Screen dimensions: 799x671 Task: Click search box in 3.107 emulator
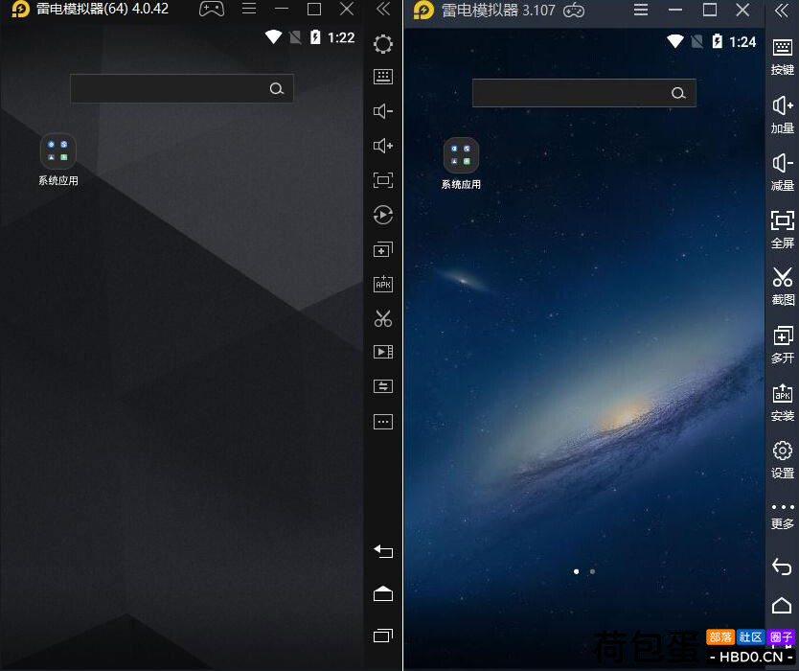(x=584, y=93)
